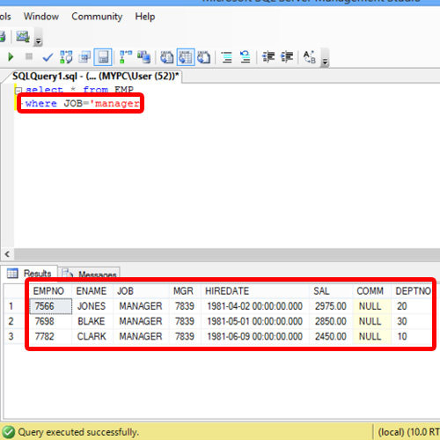The image size is (440, 440).
Task: Click the editor horizontal scrollbar track
Action: tap(227, 254)
